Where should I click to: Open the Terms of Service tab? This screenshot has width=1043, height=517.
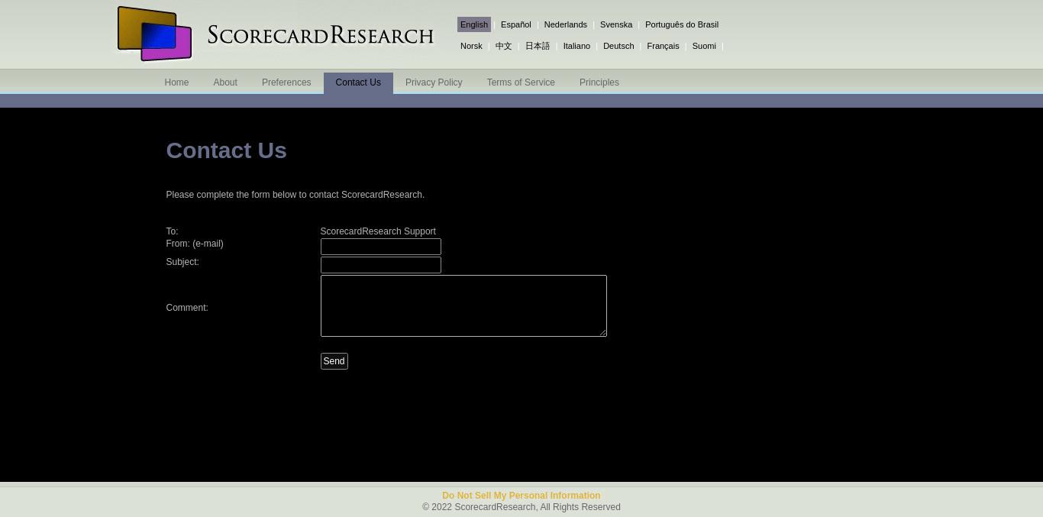coord(521,82)
